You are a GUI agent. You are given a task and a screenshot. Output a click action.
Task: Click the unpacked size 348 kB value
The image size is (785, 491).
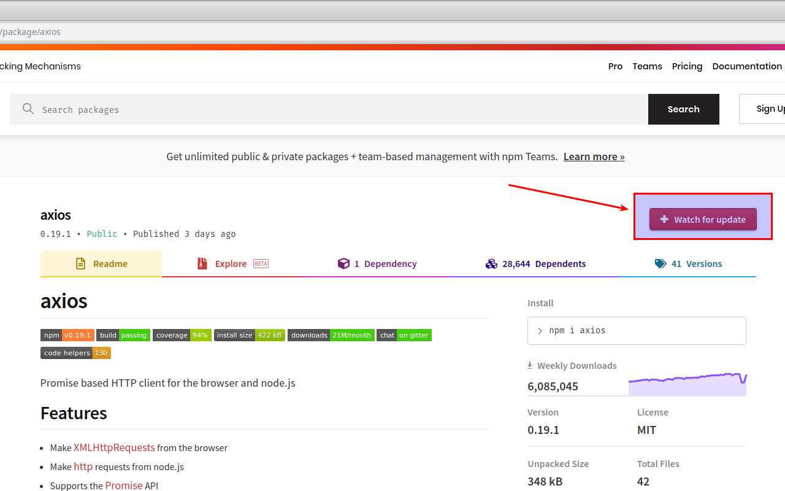click(x=545, y=481)
